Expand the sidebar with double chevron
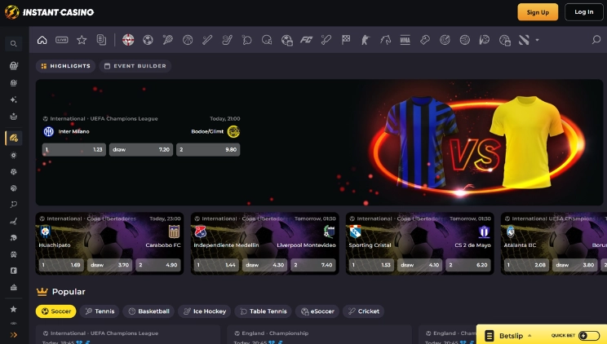 (14, 335)
